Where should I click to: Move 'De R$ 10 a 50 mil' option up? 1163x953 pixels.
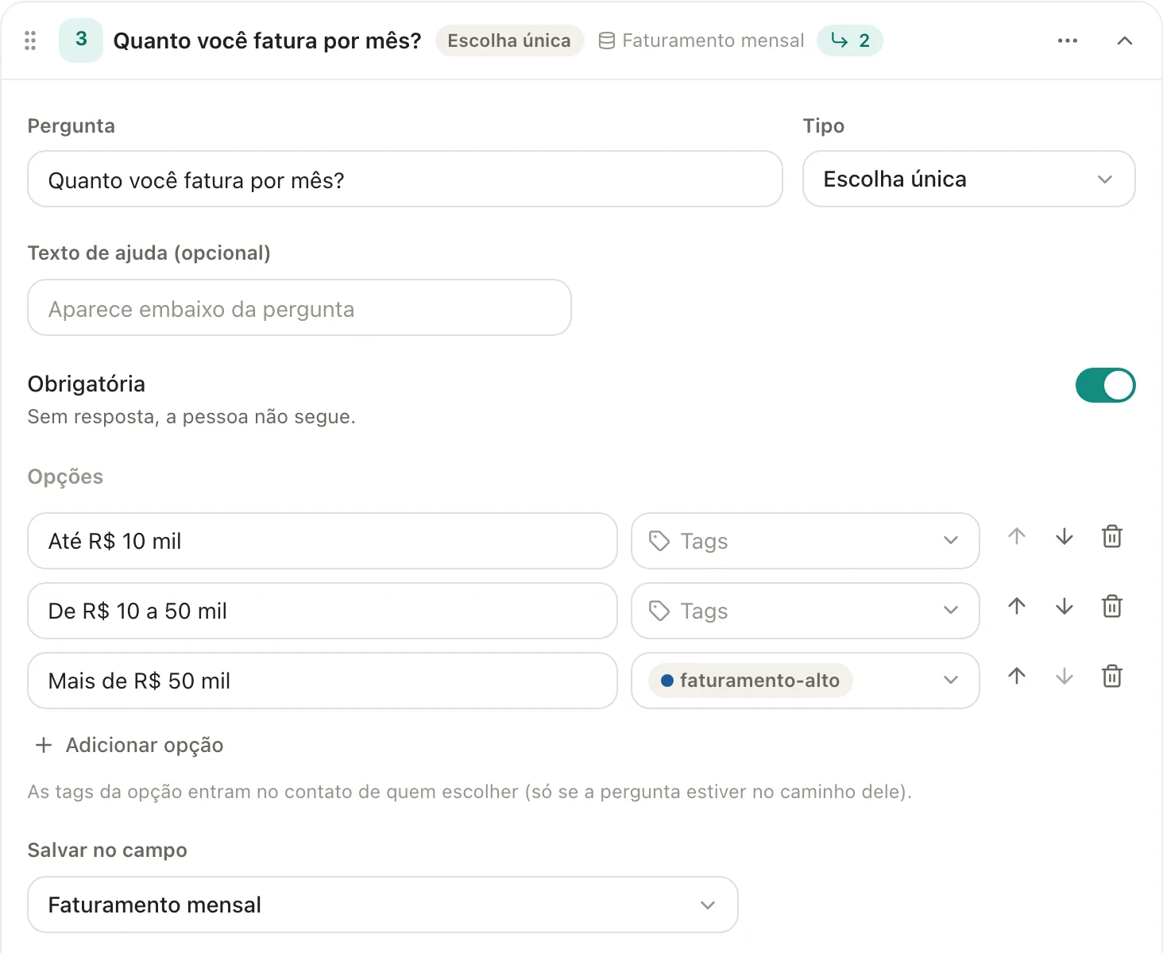(x=1017, y=607)
